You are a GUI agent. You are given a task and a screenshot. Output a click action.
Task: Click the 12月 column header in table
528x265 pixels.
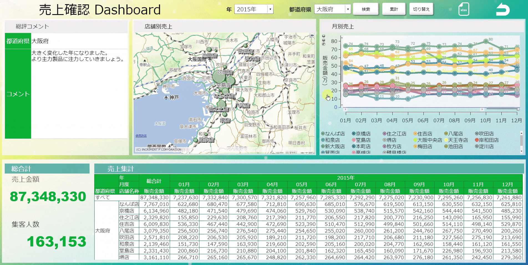(x=507, y=184)
